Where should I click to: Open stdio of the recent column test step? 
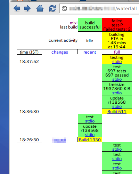90,121
